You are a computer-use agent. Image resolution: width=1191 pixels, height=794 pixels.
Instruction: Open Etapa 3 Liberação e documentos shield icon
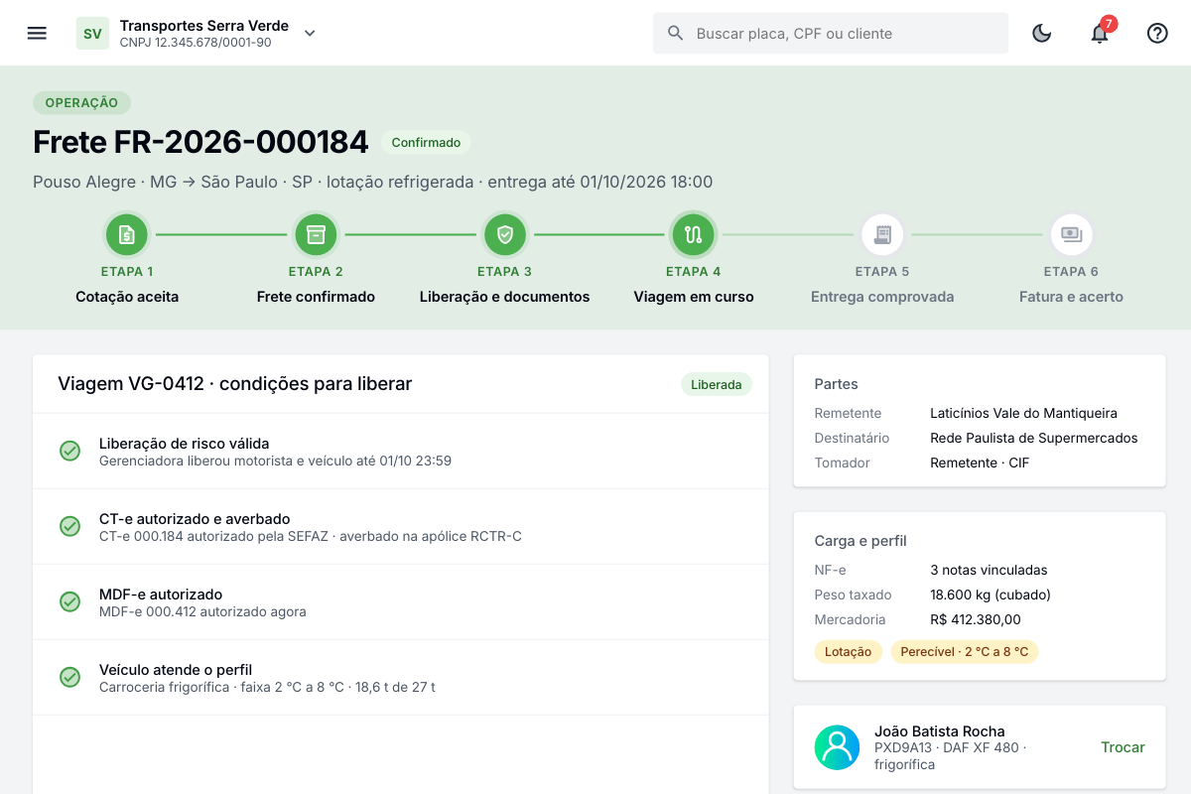[x=504, y=235]
